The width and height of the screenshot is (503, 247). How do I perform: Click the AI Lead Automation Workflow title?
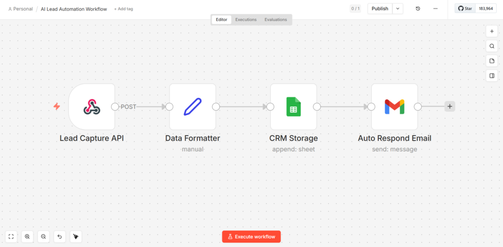pos(74,9)
